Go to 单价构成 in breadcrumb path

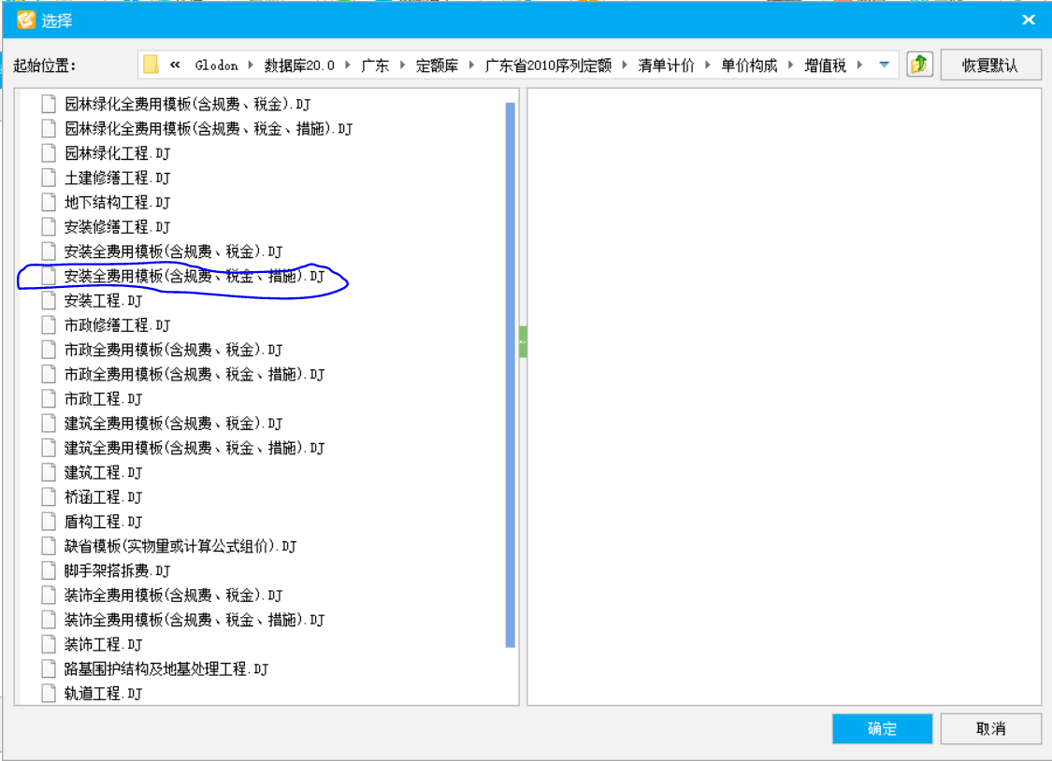point(749,65)
